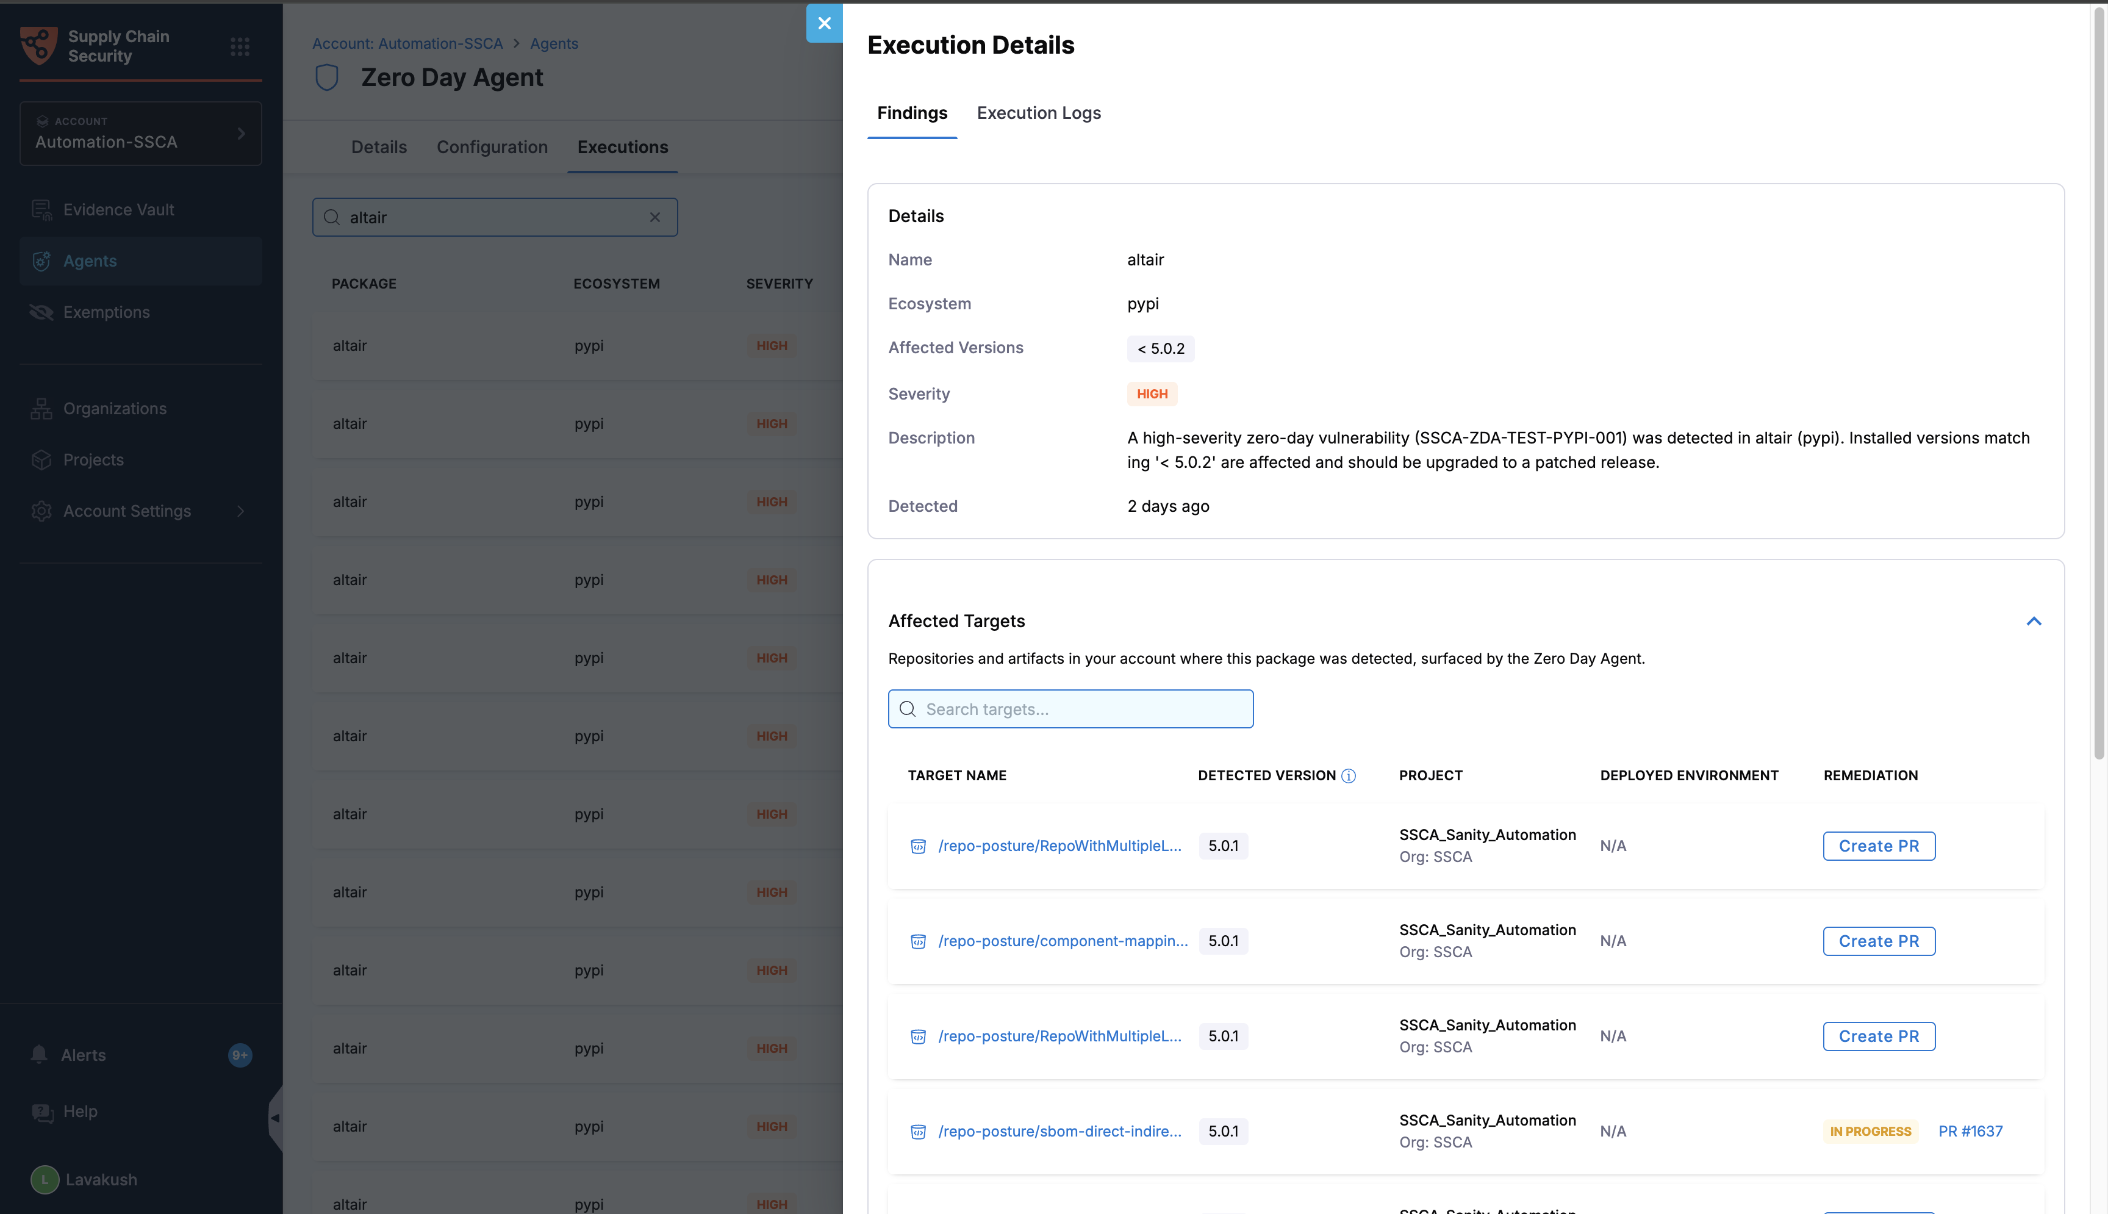Image resolution: width=2108 pixels, height=1214 pixels.
Task: Click the 5.0.1 version tag for sbom-direct-indire
Action: coord(1223,1132)
